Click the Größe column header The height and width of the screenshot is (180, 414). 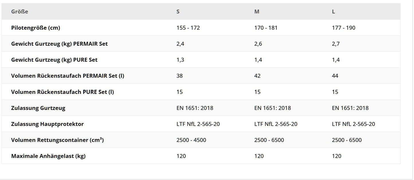pos(19,12)
